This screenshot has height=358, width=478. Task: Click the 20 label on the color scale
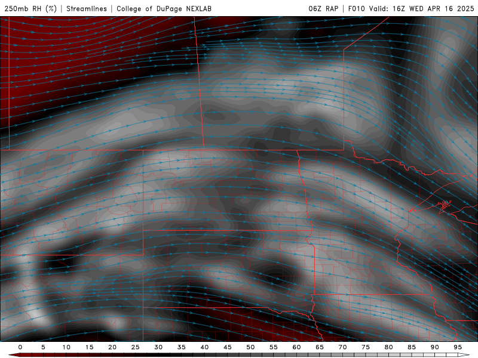coord(112,347)
